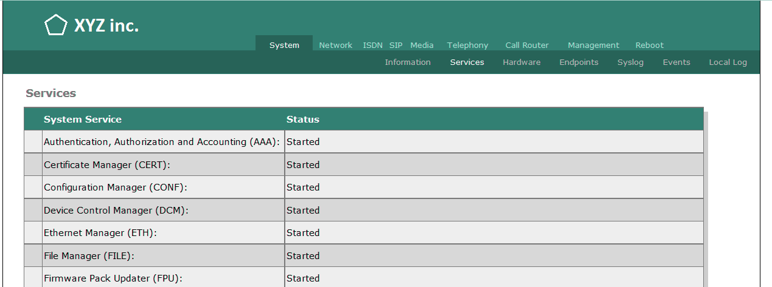772x287 pixels.
Task: Click the System Service column header
Action: coord(82,119)
